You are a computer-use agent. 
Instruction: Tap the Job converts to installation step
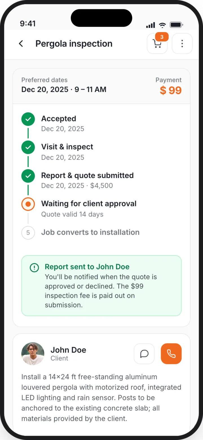[90, 232]
